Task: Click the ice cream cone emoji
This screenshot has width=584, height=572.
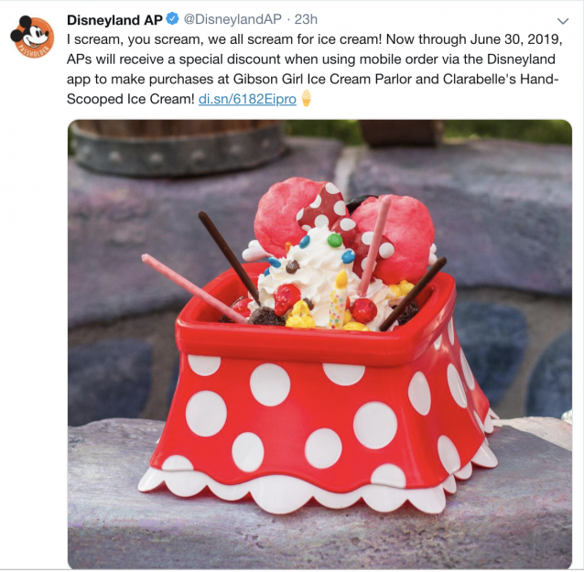Action: (x=306, y=98)
